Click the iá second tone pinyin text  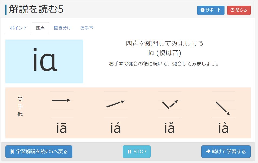click(116, 128)
